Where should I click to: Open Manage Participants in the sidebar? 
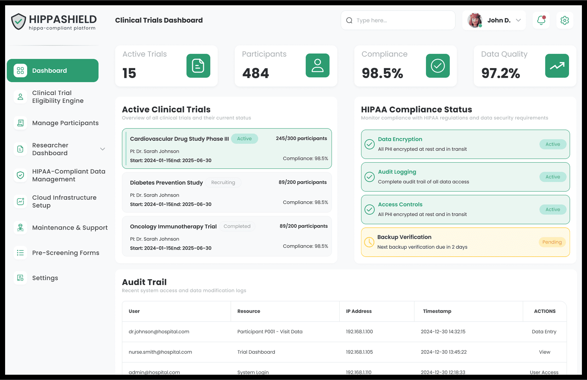coord(65,123)
